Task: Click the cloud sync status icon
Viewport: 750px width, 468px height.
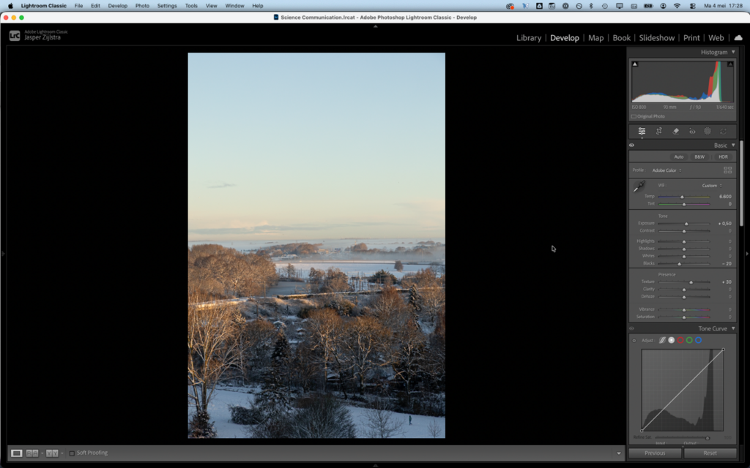Action: point(738,38)
